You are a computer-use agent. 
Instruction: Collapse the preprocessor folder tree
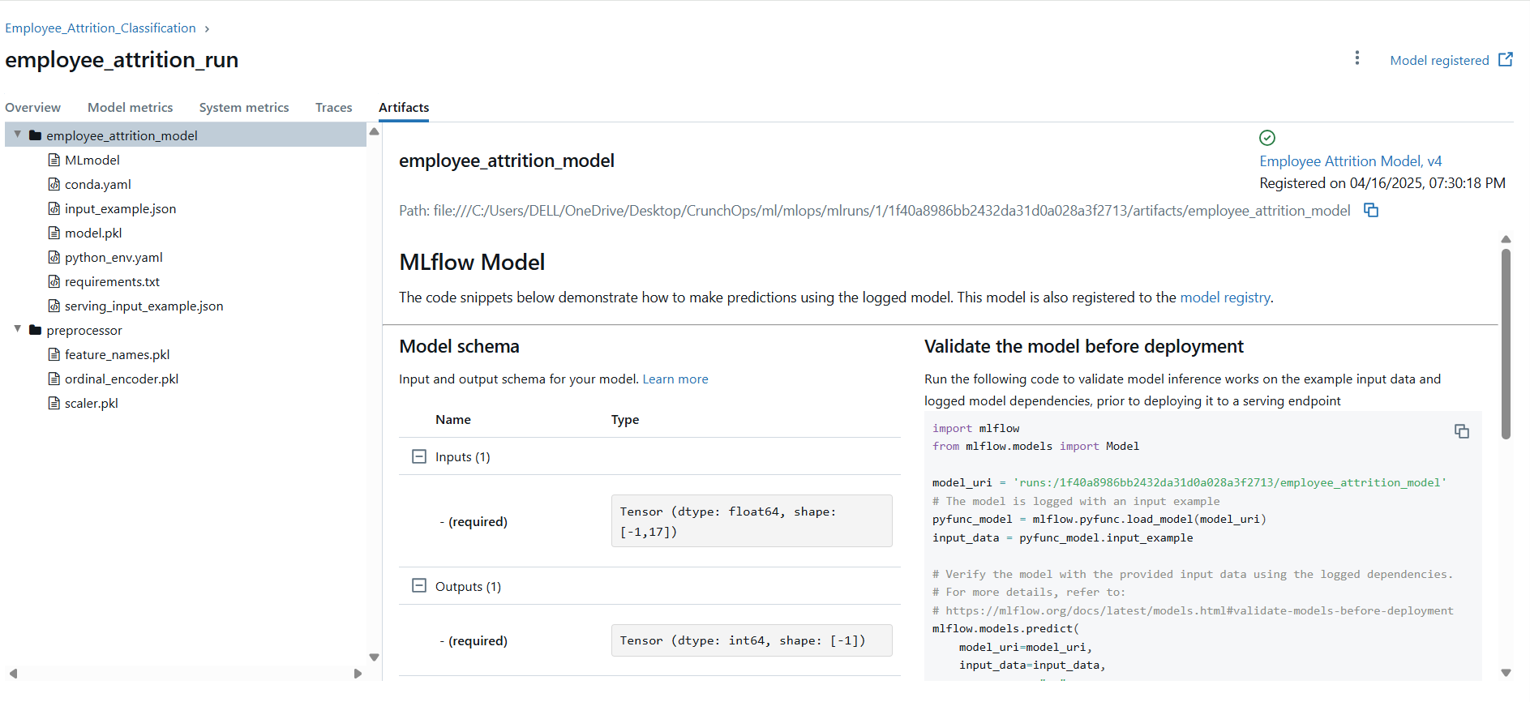pos(17,329)
